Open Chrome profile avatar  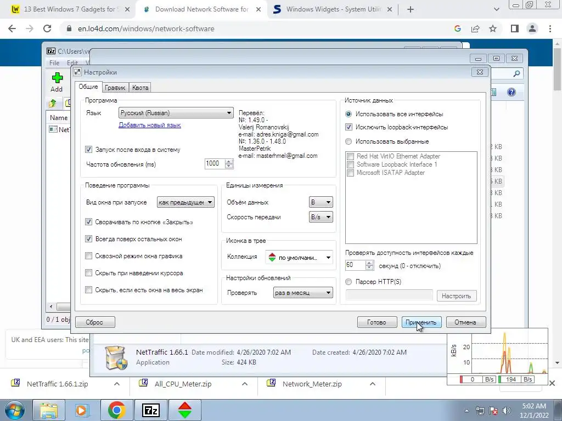point(532,29)
